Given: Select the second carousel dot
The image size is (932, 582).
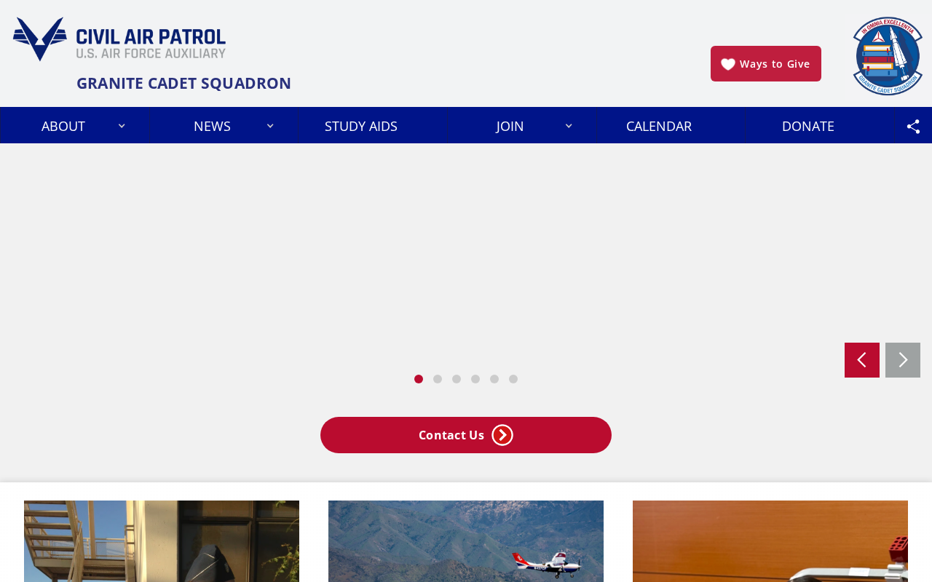Looking at the screenshot, I should coord(438,379).
